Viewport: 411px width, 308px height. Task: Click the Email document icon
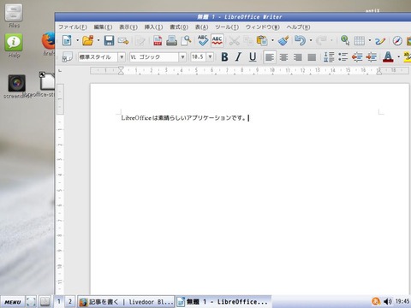coord(123,41)
